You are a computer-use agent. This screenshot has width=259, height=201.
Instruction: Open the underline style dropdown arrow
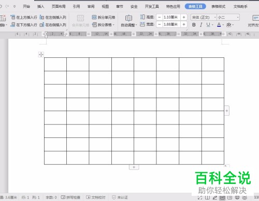(x=212, y=25)
